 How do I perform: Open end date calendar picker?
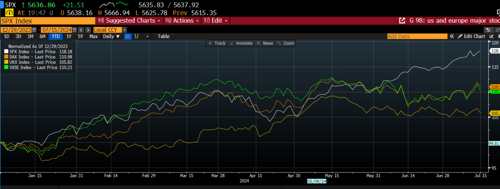point(75,30)
